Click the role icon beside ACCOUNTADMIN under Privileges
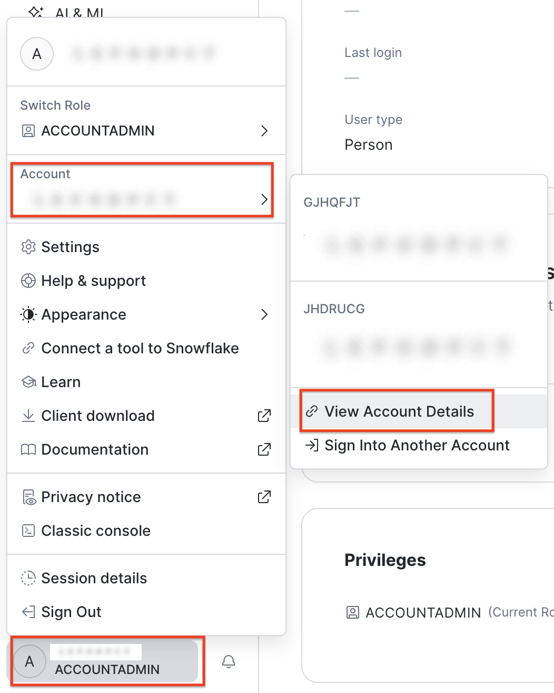Image resolution: width=554 pixels, height=693 pixels. (x=352, y=612)
